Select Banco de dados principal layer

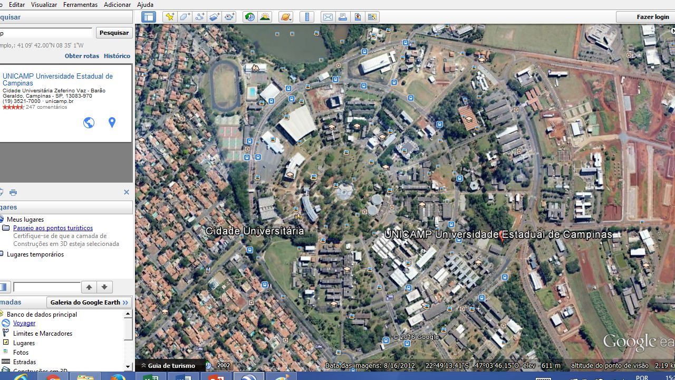(42, 315)
